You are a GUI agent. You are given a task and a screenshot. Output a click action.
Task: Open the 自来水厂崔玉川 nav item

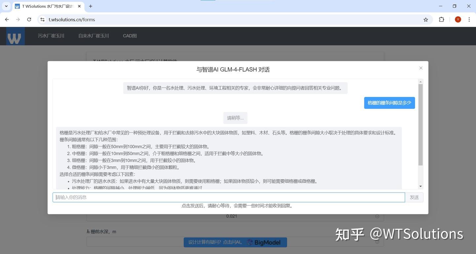pos(94,36)
